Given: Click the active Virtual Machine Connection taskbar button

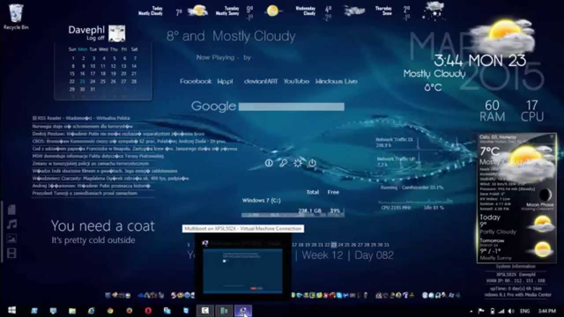Looking at the screenshot, I should (243, 310).
